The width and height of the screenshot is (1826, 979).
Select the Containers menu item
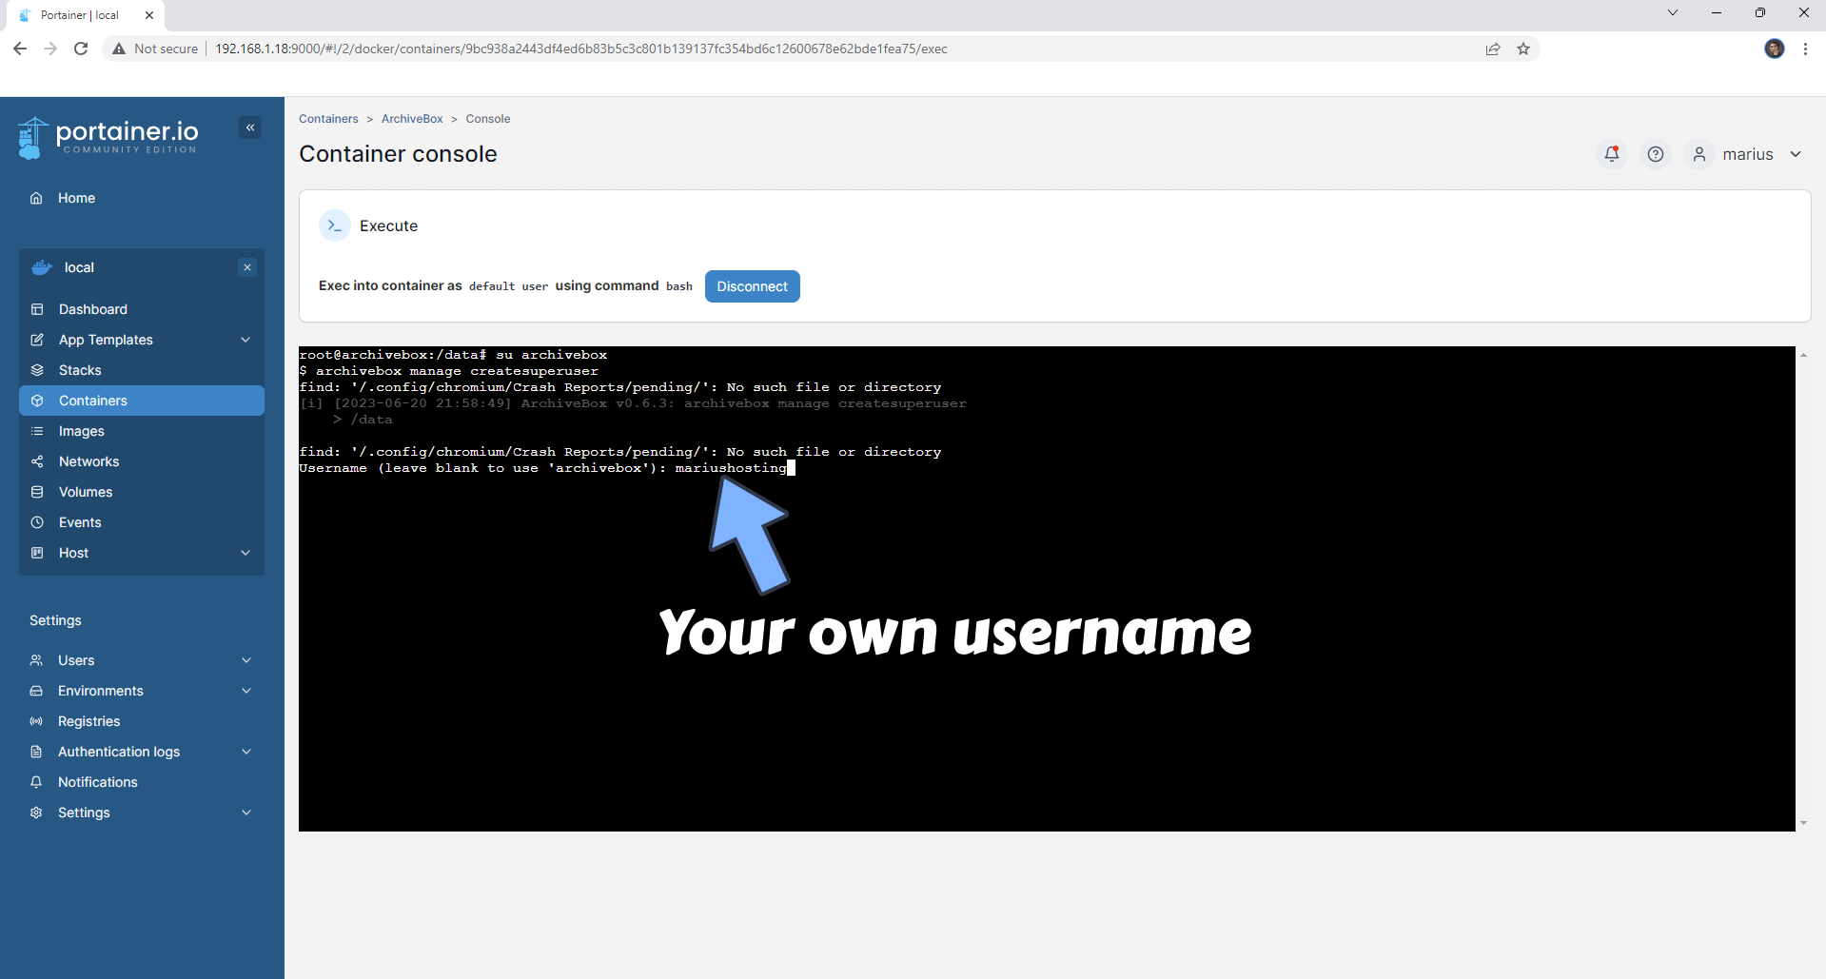(x=142, y=401)
